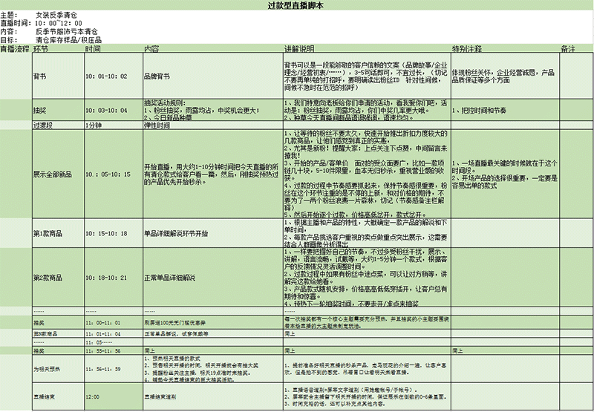Image resolution: width=594 pixels, height=412 pixels.
Task: Select the 第1款商品 row label
Action: tap(48, 233)
